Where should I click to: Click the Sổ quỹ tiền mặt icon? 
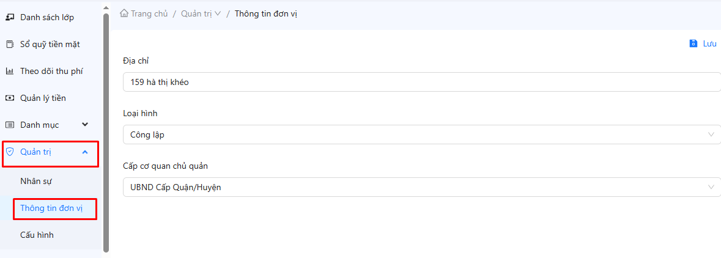[9, 44]
